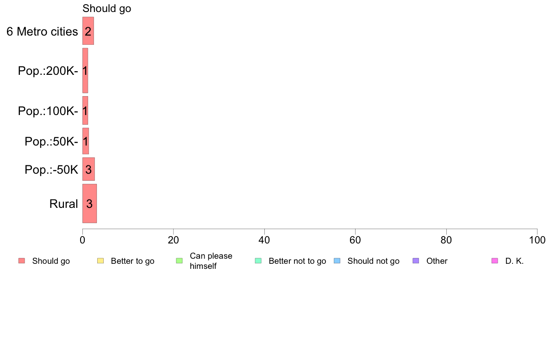Click the teal Better not to go swatch
The image size is (550, 340).
[x=258, y=261]
